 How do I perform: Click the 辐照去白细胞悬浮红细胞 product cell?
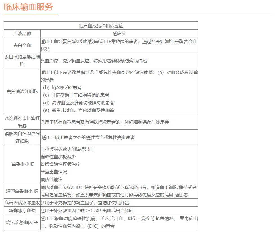tap(22, 137)
